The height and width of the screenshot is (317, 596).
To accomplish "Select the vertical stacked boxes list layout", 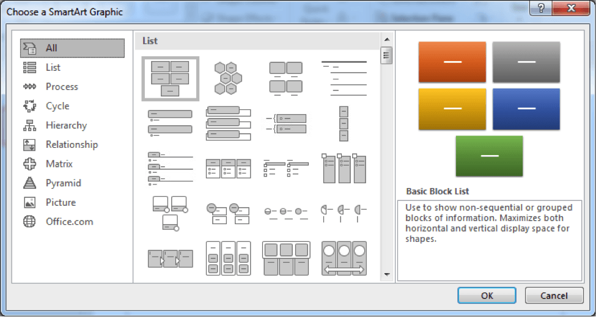I will tap(344, 123).
